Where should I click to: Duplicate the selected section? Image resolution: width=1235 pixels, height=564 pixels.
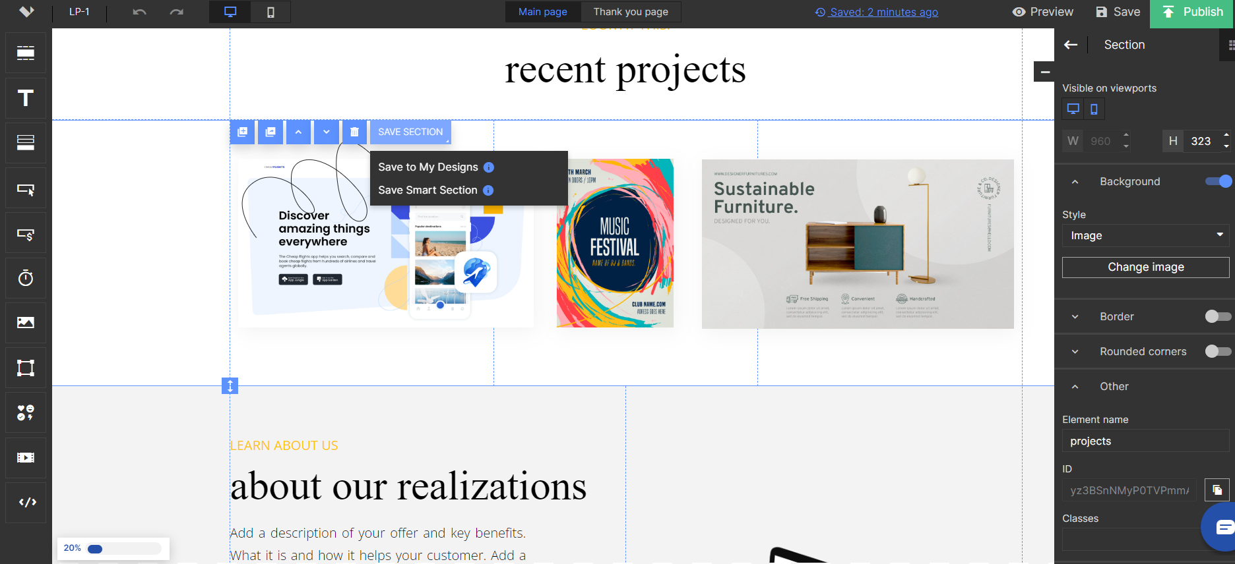click(243, 132)
